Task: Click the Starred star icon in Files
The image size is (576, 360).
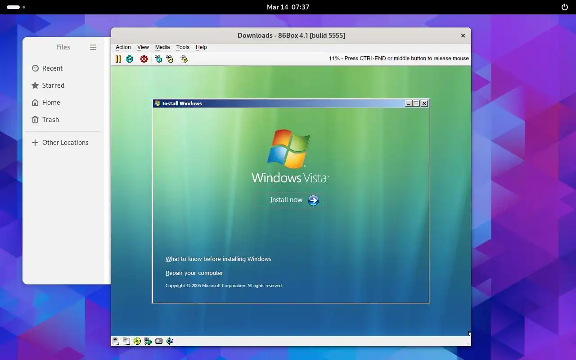Action: 35,85
